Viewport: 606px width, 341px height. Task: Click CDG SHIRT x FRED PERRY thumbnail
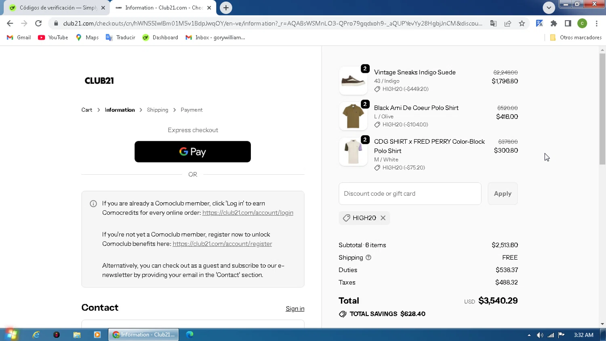pos(353,152)
